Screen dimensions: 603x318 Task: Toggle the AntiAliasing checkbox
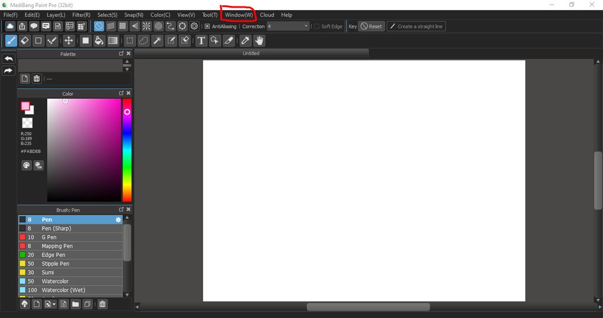click(207, 26)
